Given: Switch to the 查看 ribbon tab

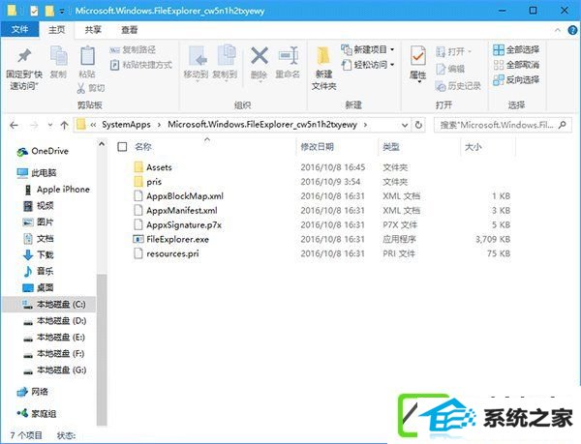Looking at the screenshot, I should tap(130, 30).
